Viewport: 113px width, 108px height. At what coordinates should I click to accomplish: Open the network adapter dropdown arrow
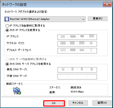click(x=83, y=19)
